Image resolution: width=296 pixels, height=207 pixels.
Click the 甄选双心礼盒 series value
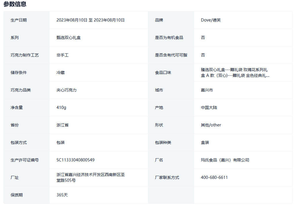(69, 38)
